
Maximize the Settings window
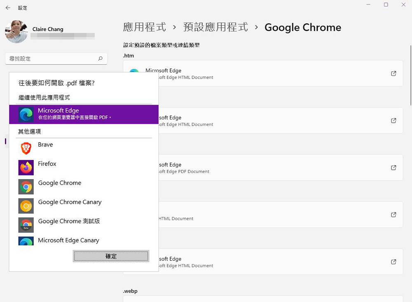[x=386, y=5]
